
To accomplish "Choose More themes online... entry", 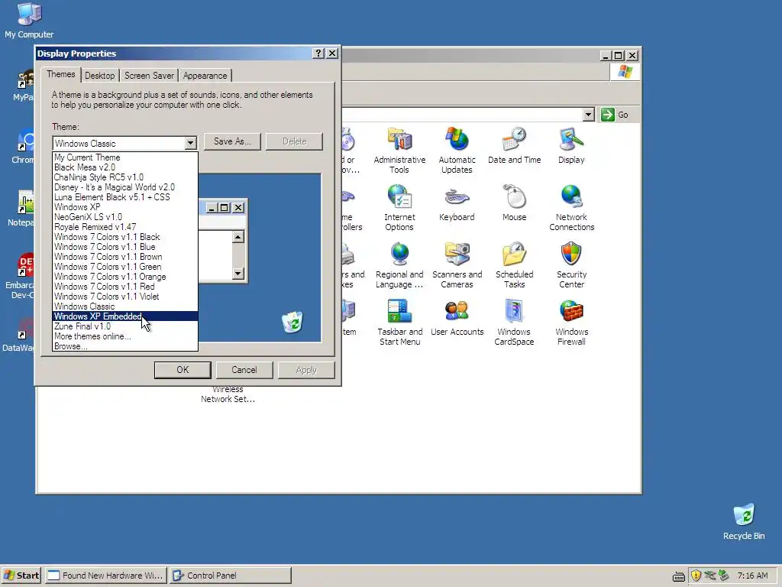I will [x=125, y=336].
